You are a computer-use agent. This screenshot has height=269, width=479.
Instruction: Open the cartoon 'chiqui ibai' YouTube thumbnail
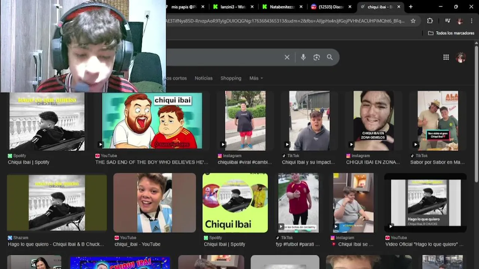pyautogui.click(x=152, y=121)
